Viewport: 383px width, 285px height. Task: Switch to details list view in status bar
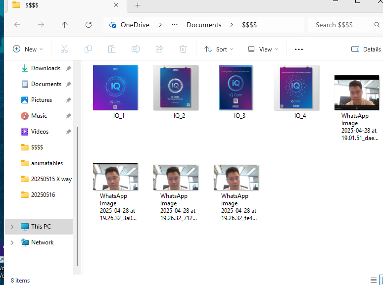pos(373,280)
